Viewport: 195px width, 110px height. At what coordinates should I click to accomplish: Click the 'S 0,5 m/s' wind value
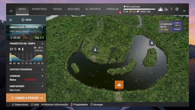tap(39, 50)
